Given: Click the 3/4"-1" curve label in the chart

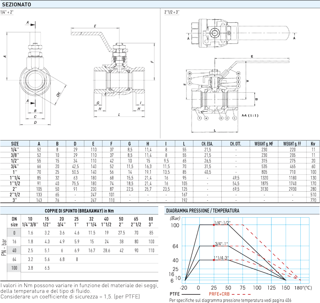Looking at the screenshot, I should (x=222, y=243).
